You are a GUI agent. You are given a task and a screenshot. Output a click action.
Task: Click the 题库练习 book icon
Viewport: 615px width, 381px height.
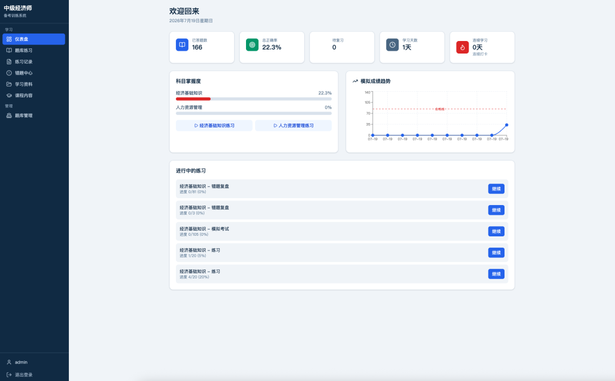click(9, 50)
